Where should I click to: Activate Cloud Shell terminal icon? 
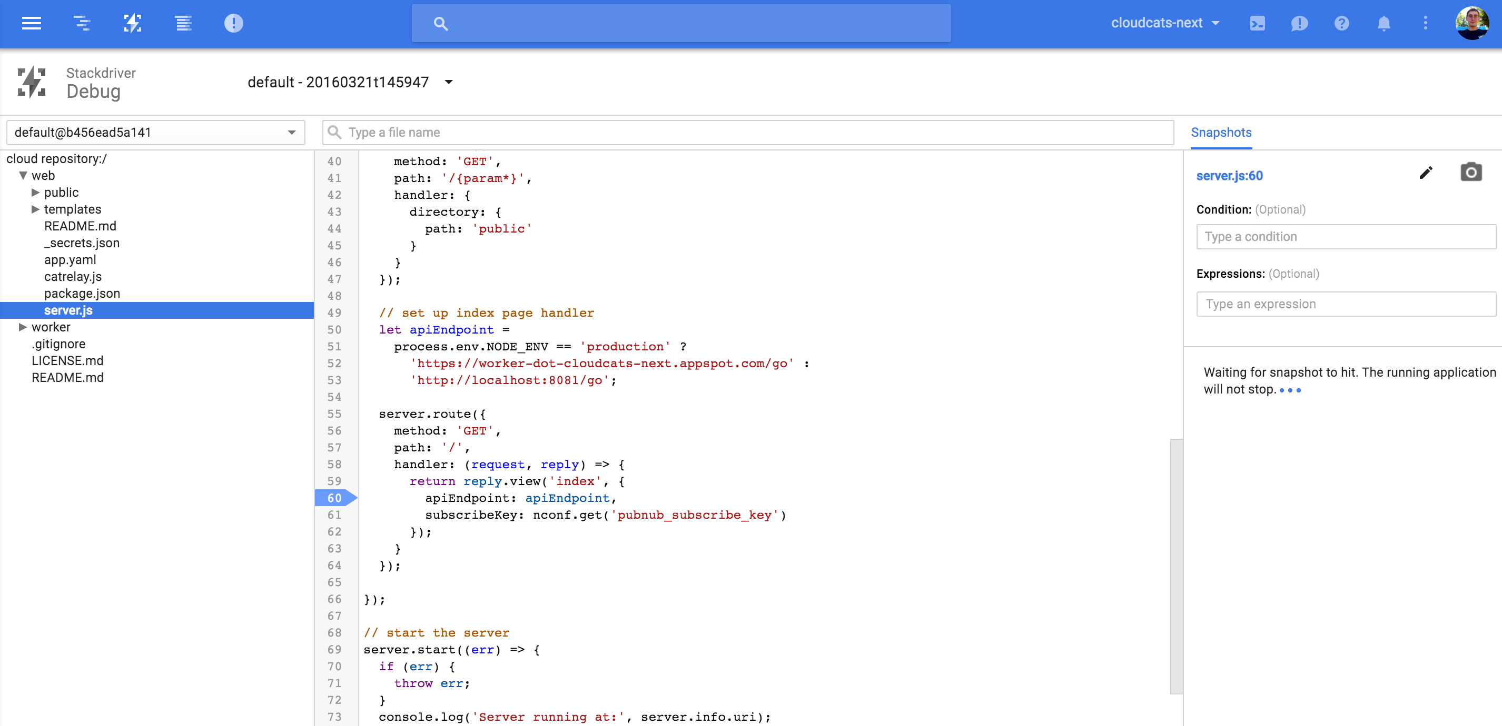tap(1257, 23)
